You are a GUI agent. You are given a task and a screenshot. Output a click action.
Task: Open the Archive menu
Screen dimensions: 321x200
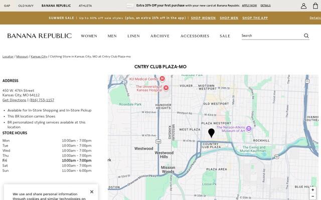pos(160,36)
